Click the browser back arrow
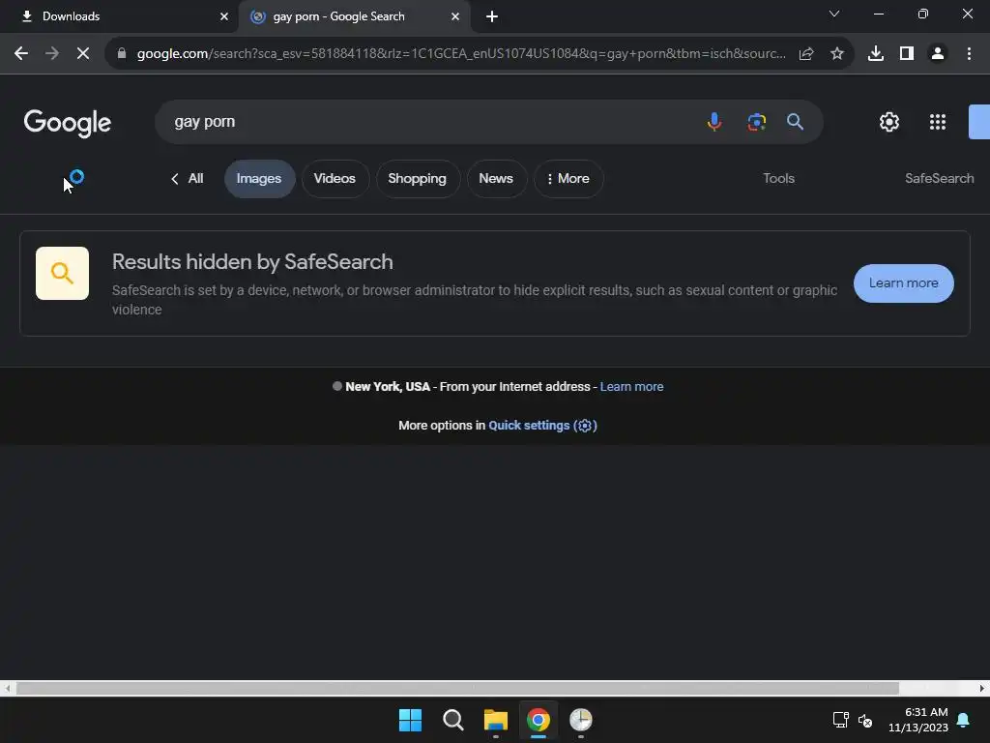The height and width of the screenshot is (743, 990). point(21,54)
